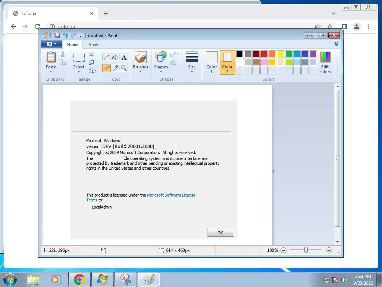The image size is (382, 287).
Task: Click the Chrome back arrow
Action: click(13, 27)
